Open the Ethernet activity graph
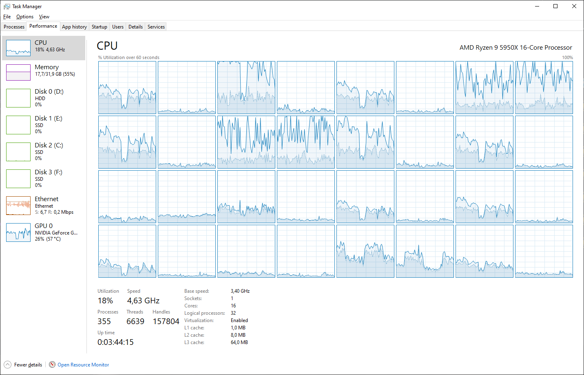This screenshot has width=584, height=375. click(18, 206)
